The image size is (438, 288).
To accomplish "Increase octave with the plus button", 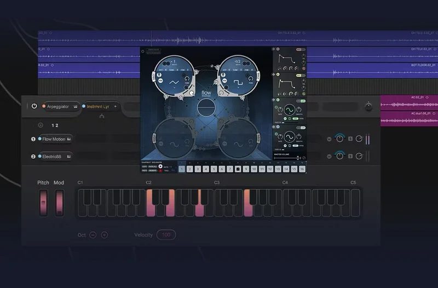I will (104, 235).
